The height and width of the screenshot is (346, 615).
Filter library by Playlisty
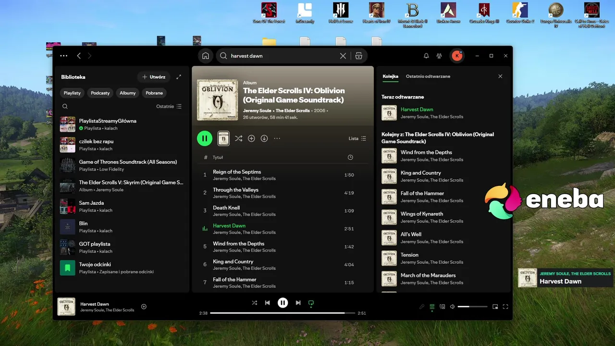(x=72, y=93)
